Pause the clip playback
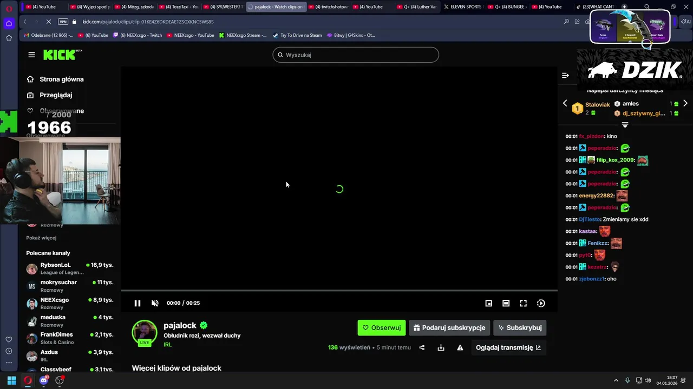The image size is (693, 389). [138, 303]
